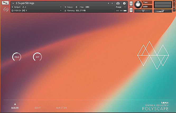Click the volume slider handle
Image resolution: width=176 pixels, height=113 pixels.
tap(163, 11)
